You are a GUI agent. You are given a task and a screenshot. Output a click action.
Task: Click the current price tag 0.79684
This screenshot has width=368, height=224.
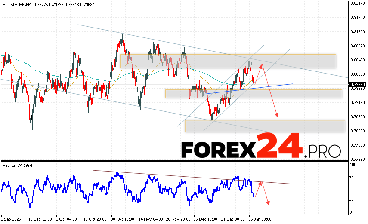[x=357, y=85]
